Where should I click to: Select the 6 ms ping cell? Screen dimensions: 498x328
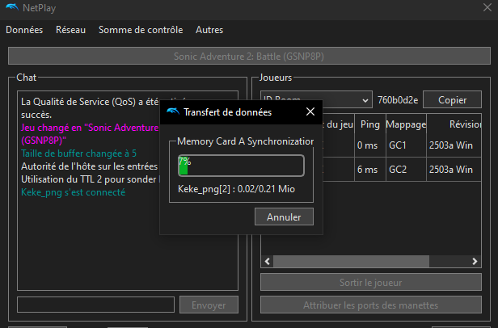370,170
